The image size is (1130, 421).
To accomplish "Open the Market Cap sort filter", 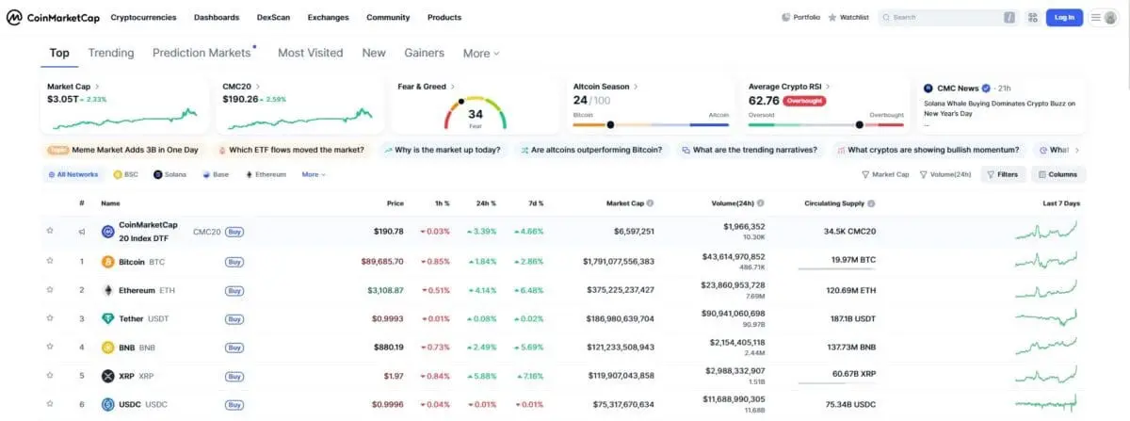I will pos(885,174).
